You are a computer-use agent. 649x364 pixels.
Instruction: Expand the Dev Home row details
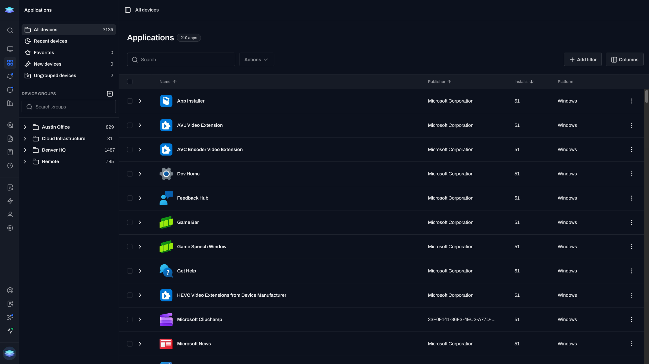point(140,174)
